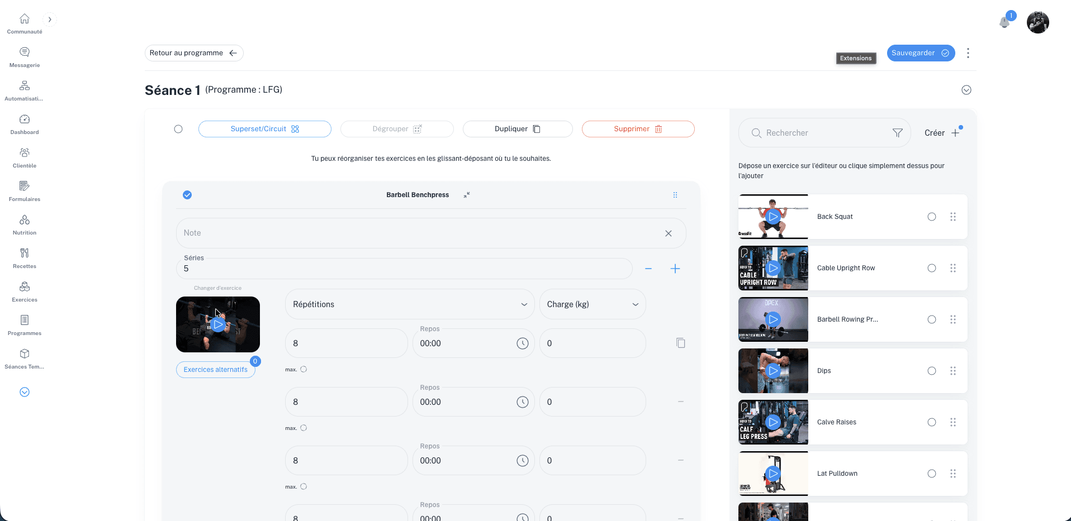
Task: Click drag handle on Back Squat item
Action: [x=952, y=217]
